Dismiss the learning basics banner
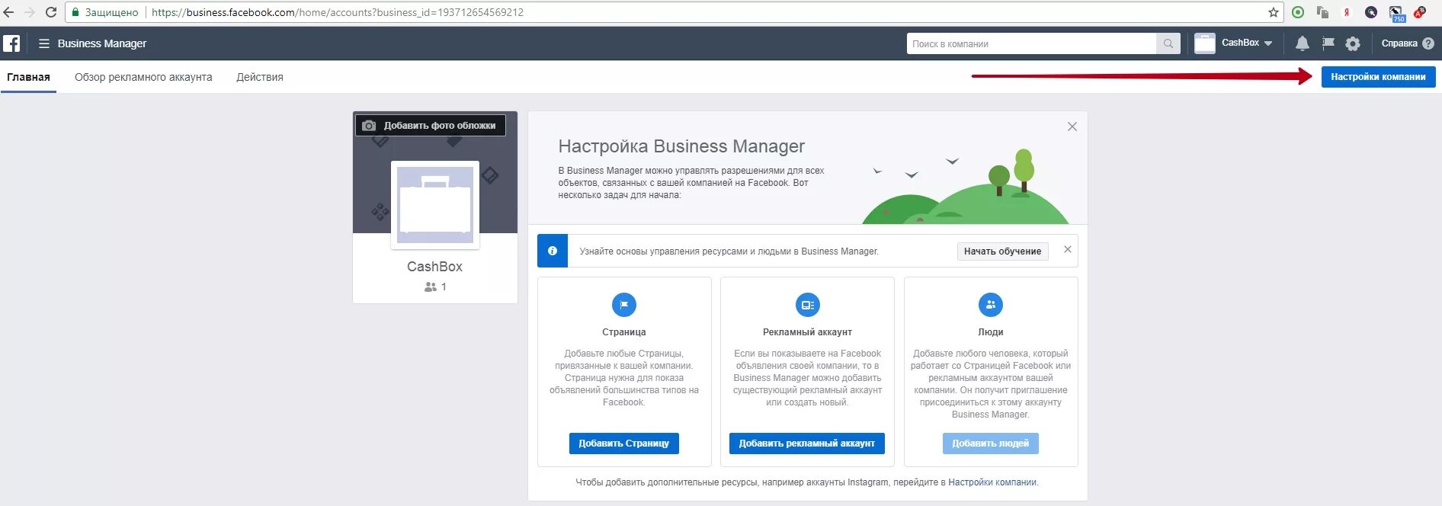1442x506 pixels. (x=1067, y=249)
